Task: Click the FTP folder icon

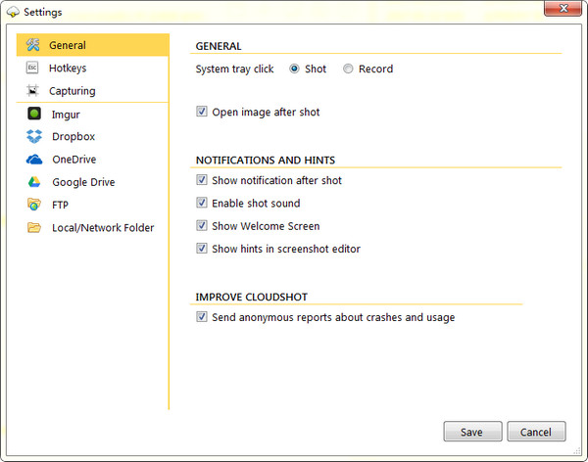Action: point(34,205)
